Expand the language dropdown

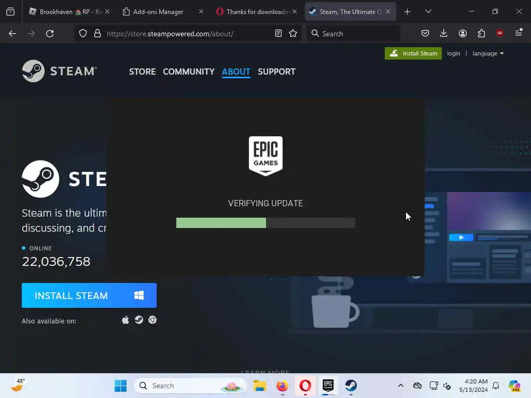488,53
